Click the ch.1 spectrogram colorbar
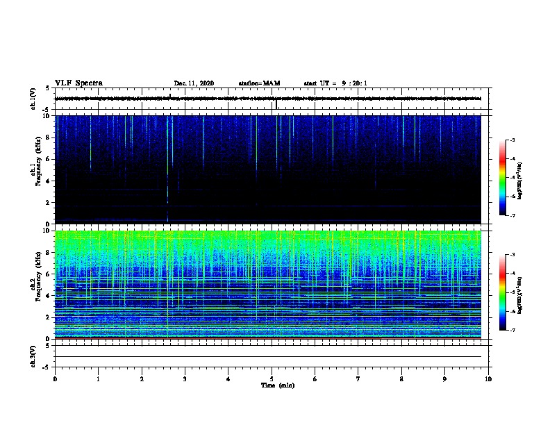Screen dimensions: 550x425 [502, 178]
